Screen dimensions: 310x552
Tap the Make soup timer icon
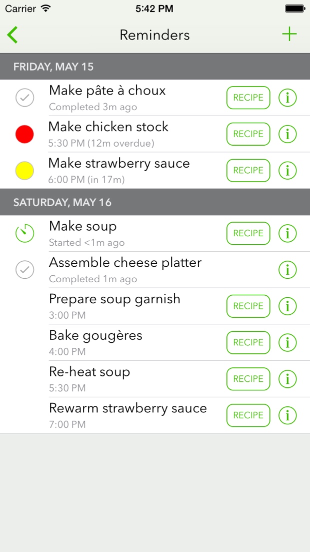tap(24, 233)
